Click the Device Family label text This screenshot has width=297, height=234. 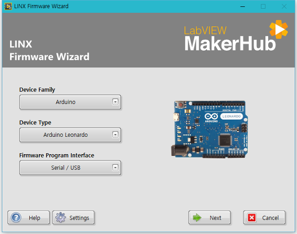pos(37,89)
